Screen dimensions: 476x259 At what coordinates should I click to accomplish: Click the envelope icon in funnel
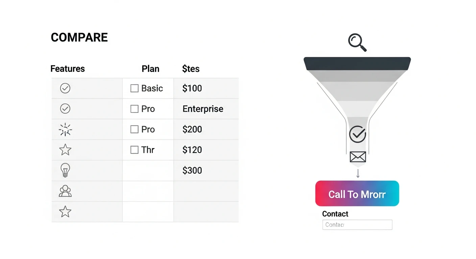click(358, 157)
